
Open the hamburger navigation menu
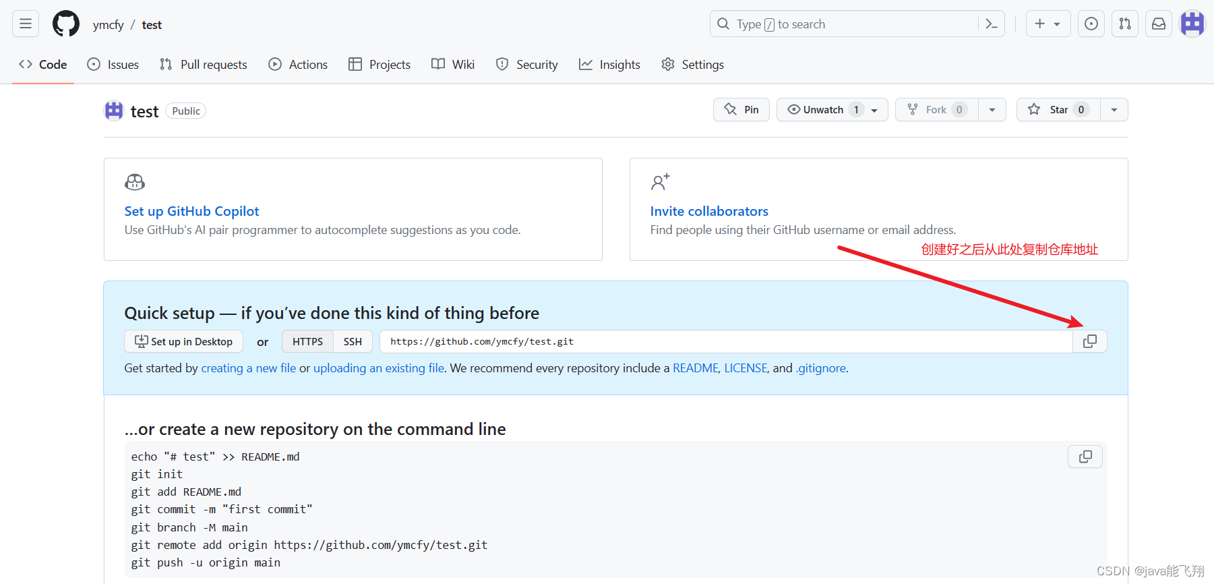(26, 24)
